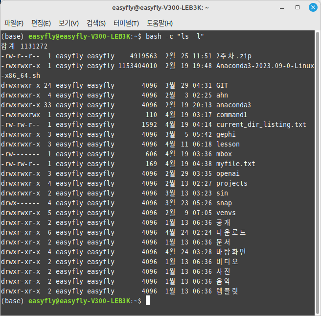Click the 다운로드 directory name
Image resolution: width=321 pixels, height=316 pixels.
tap(231, 232)
